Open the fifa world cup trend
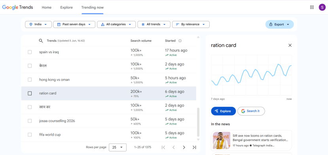The height and width of the screenshot is (155, 328). (109, 135)
